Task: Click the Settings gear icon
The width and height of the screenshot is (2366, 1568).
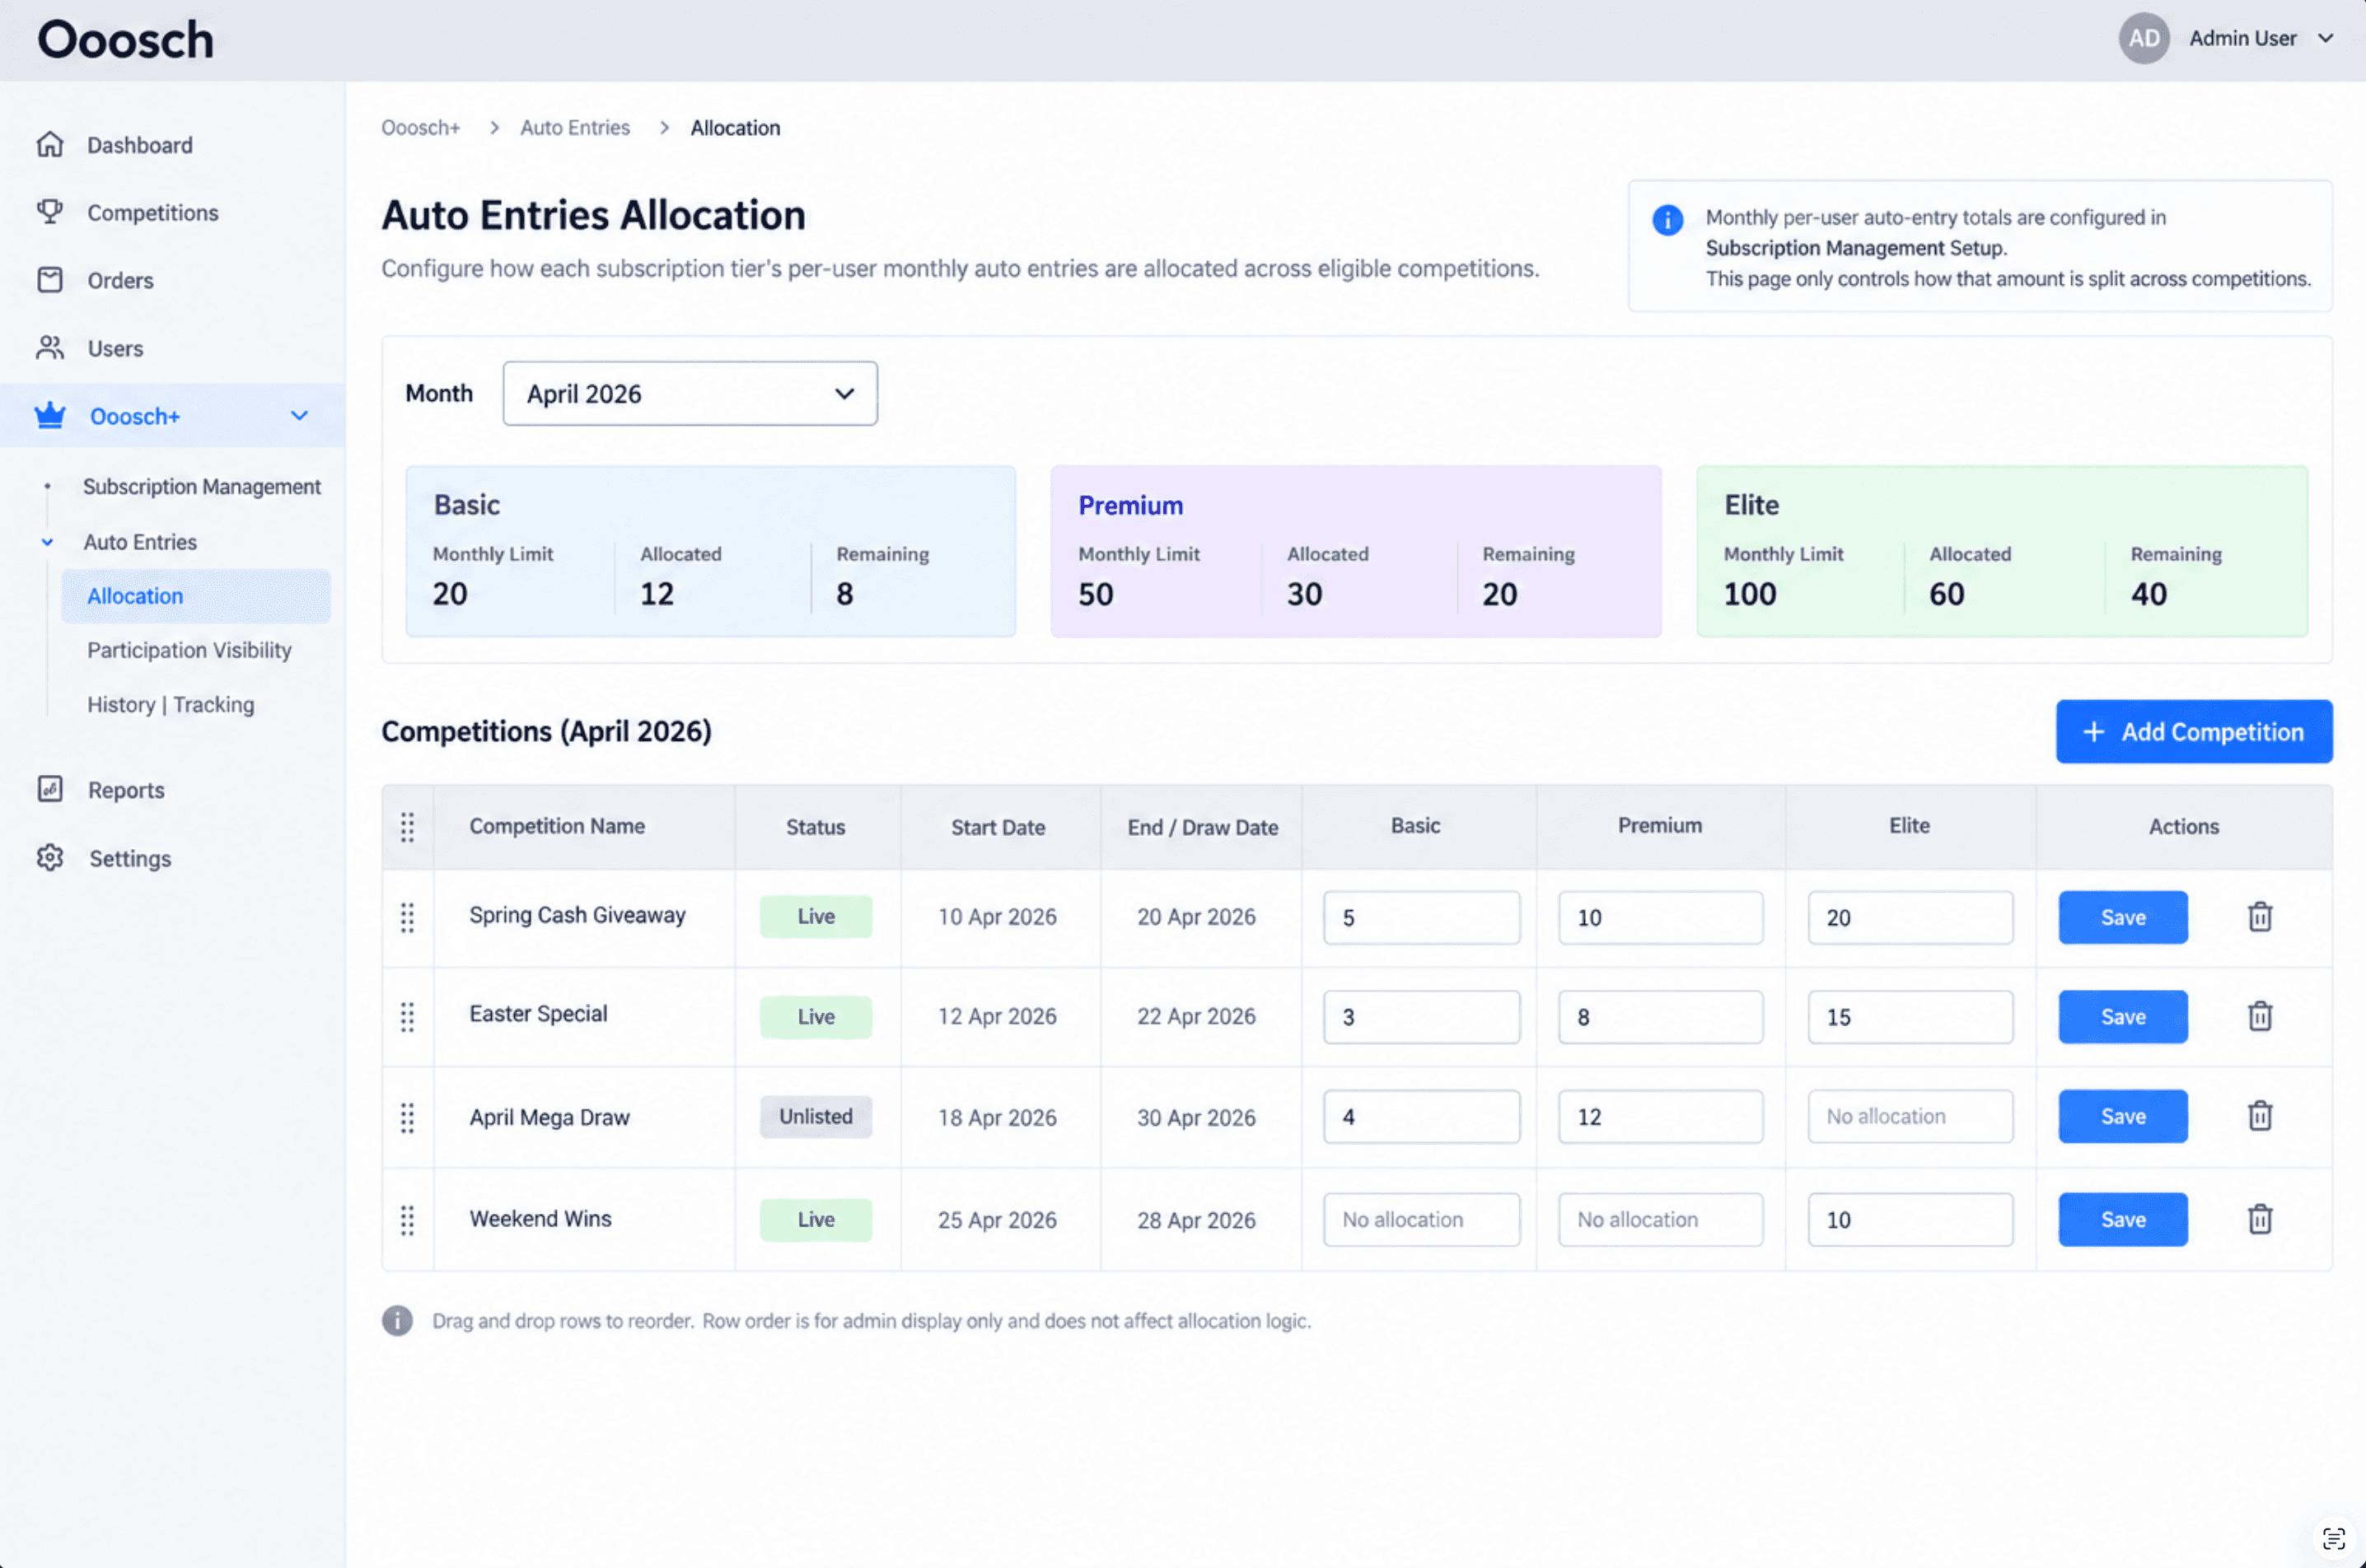Action: pyautogui.click(x=50, y=858)
